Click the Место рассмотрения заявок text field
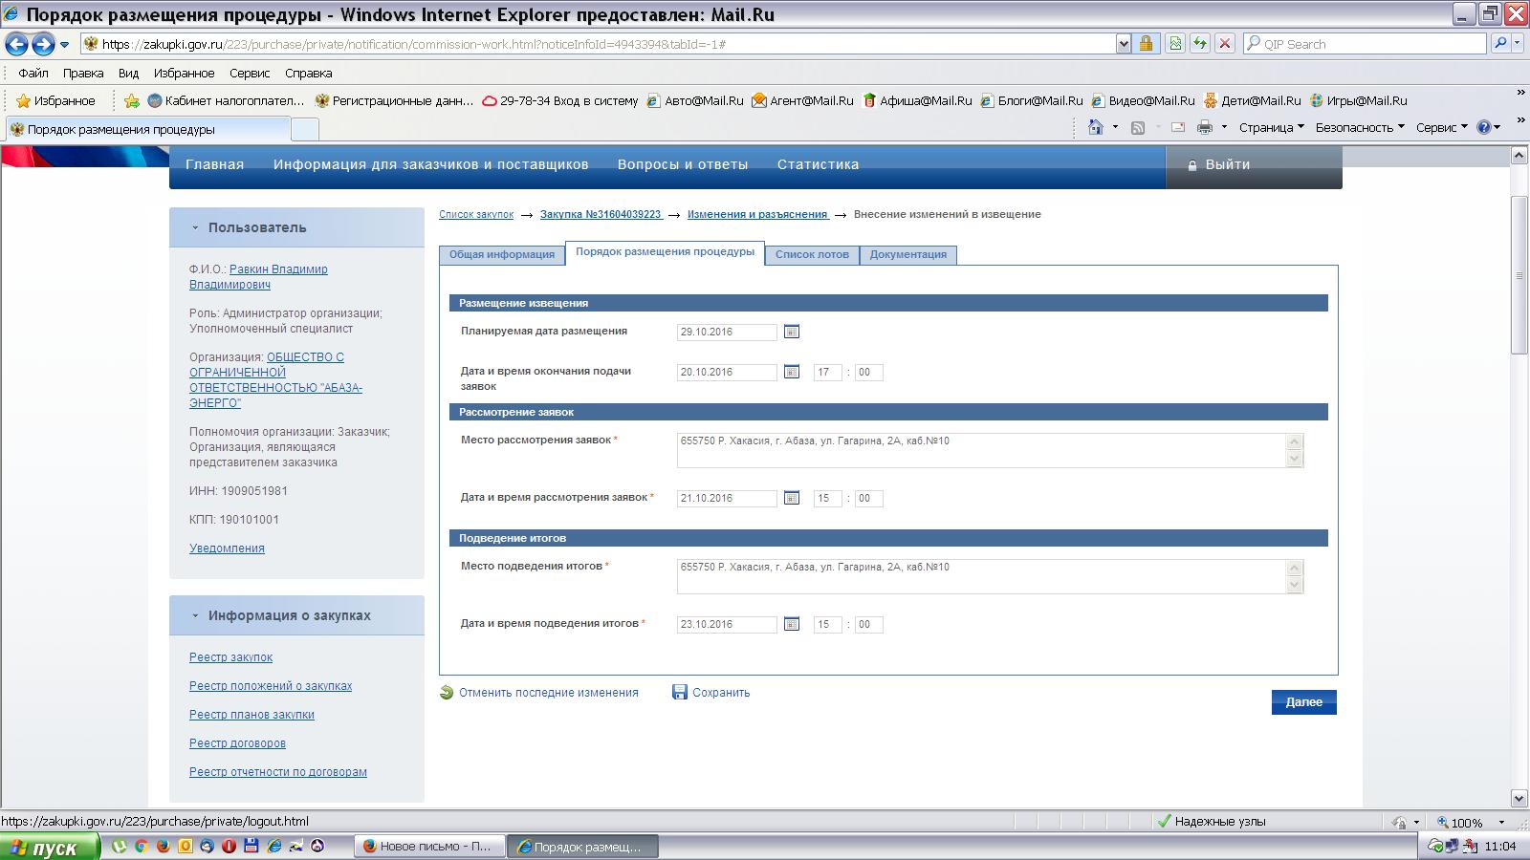 pos(980,450)
